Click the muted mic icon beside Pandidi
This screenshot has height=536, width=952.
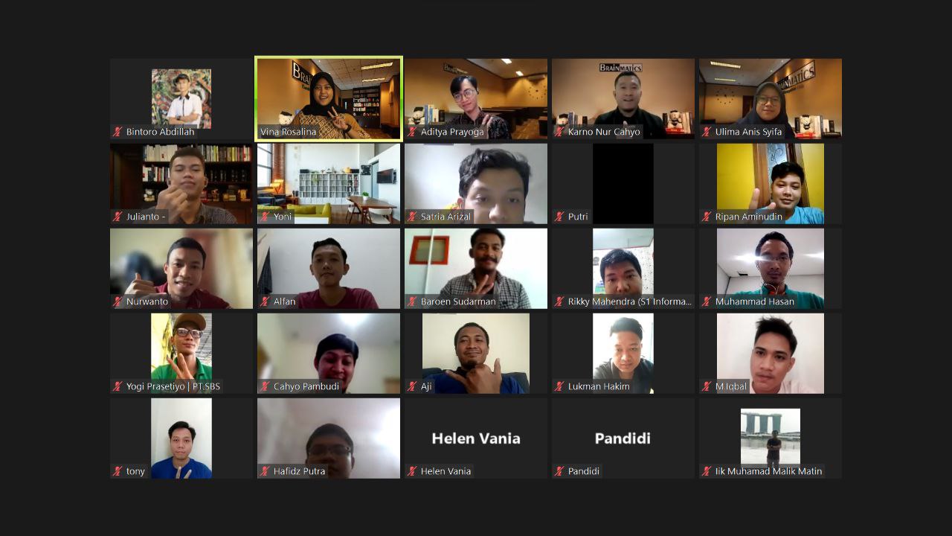coord(559,471)
